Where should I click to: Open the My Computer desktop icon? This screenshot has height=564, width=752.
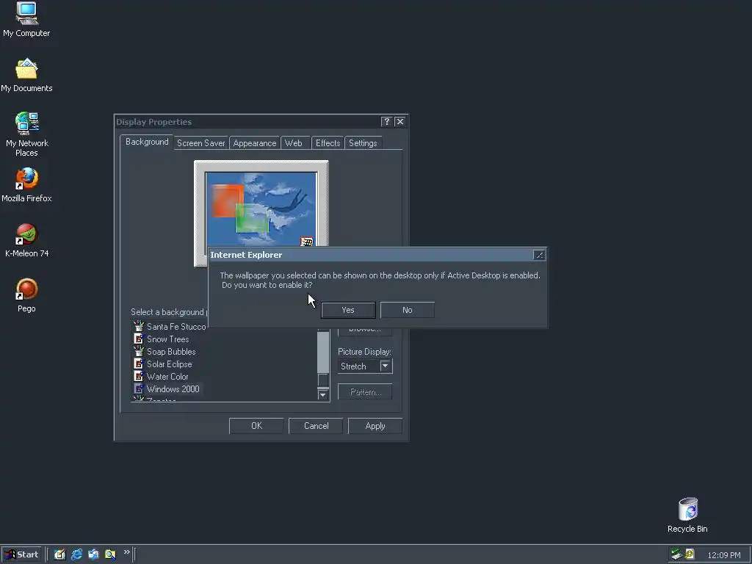(26, 19)
